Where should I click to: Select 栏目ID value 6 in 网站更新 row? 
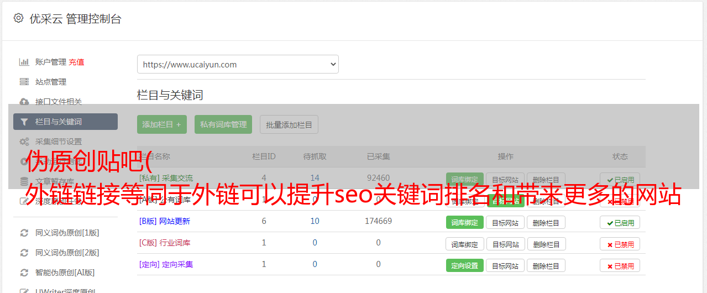(264, 221)
